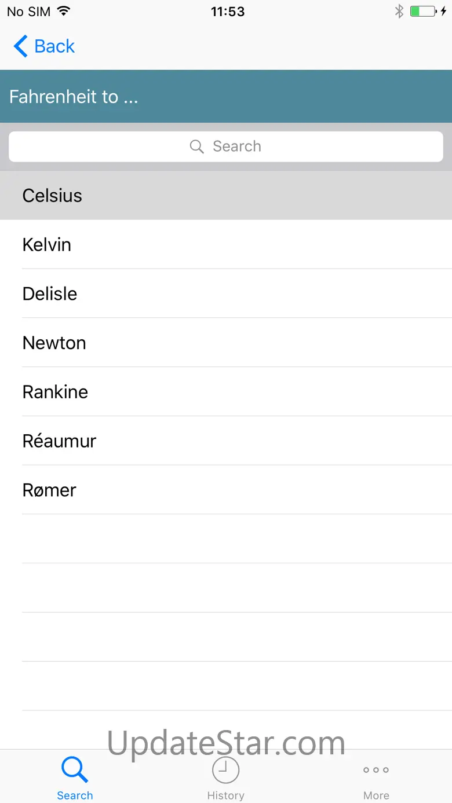Tap the Wi-Fi status icon

[x=64, y=12]
